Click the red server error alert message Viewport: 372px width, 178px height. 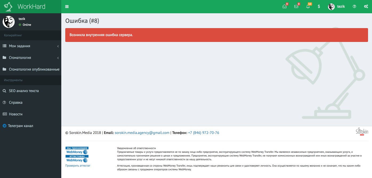tap(217, 35)
